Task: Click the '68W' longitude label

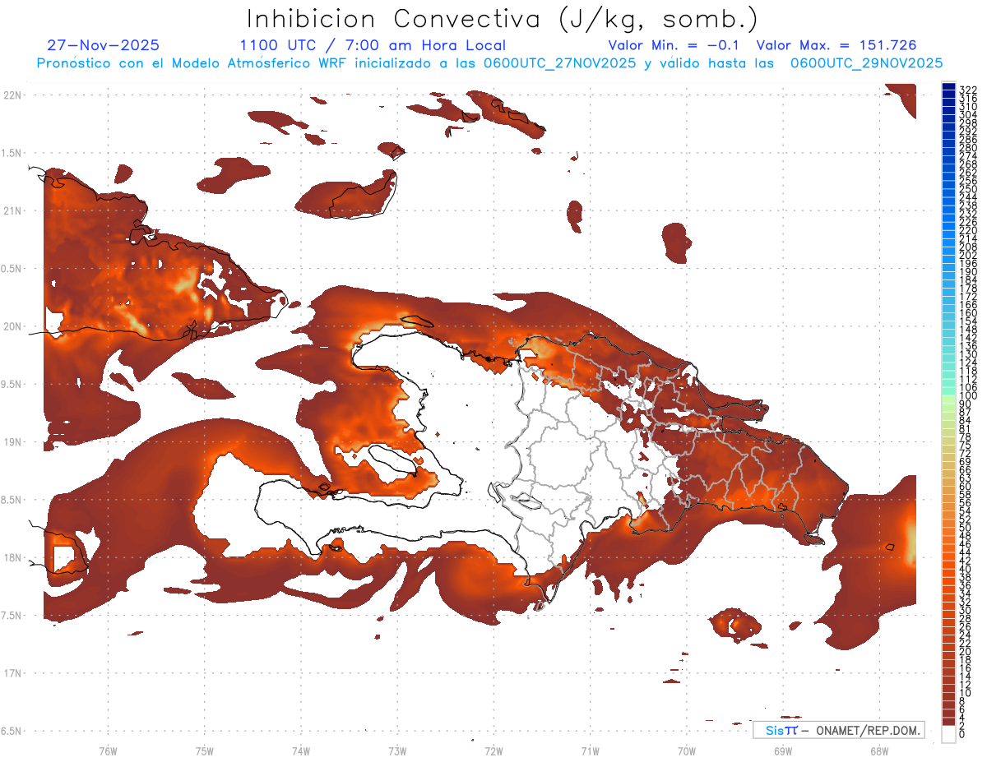Action: pyautogui.click(x=878, y=751)
